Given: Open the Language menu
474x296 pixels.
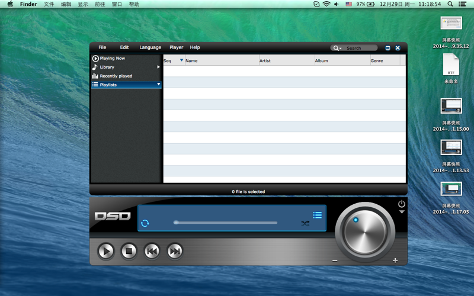Looking at the screenshot, I should pyautogui.click(x=150, y=47).
